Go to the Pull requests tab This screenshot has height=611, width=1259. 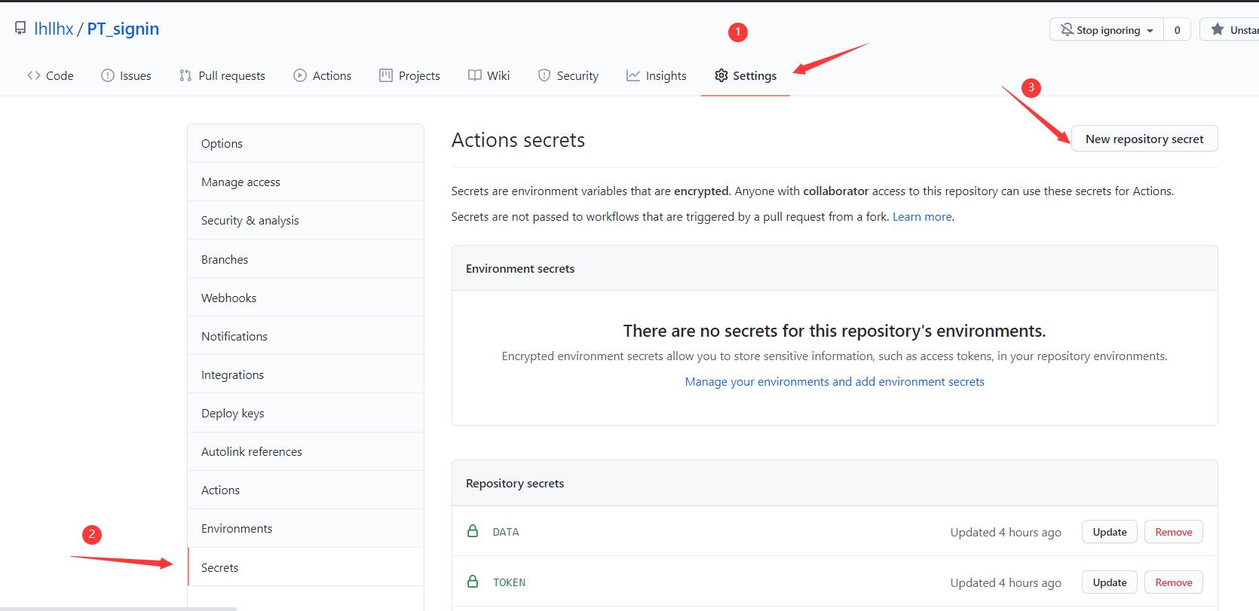(222, 75)
